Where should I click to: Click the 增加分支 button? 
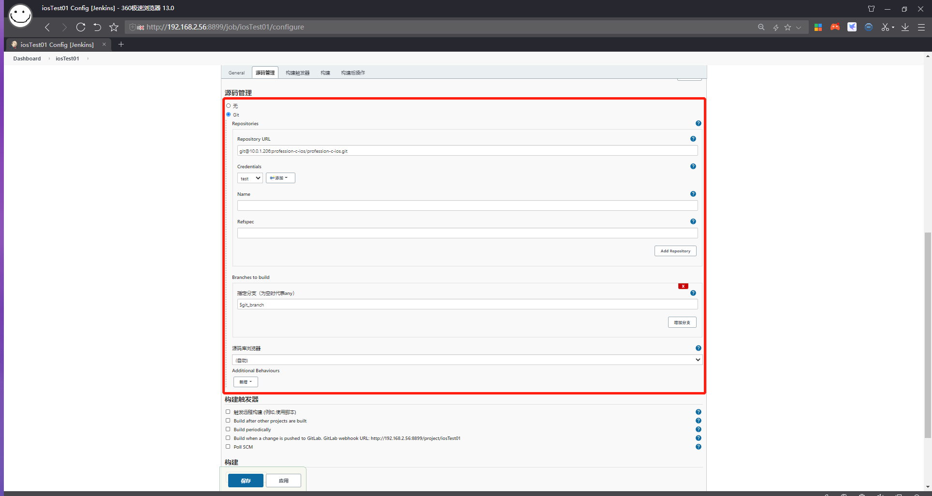682,322
